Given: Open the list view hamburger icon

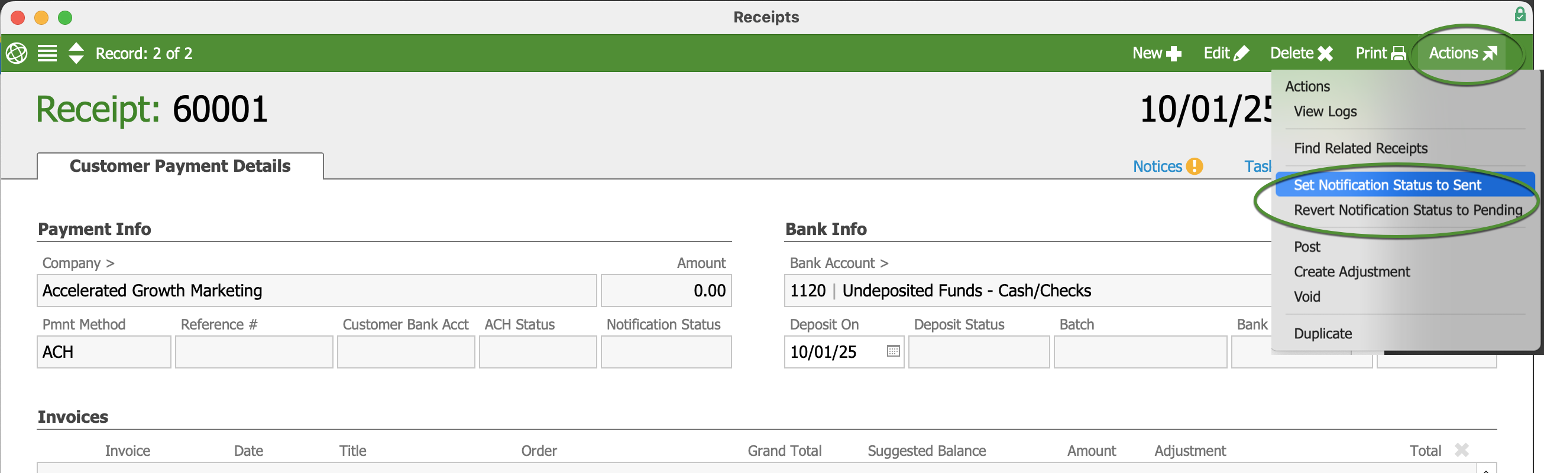Looking at the screenshot, I should pyautogui.click(x=47, y=53).
